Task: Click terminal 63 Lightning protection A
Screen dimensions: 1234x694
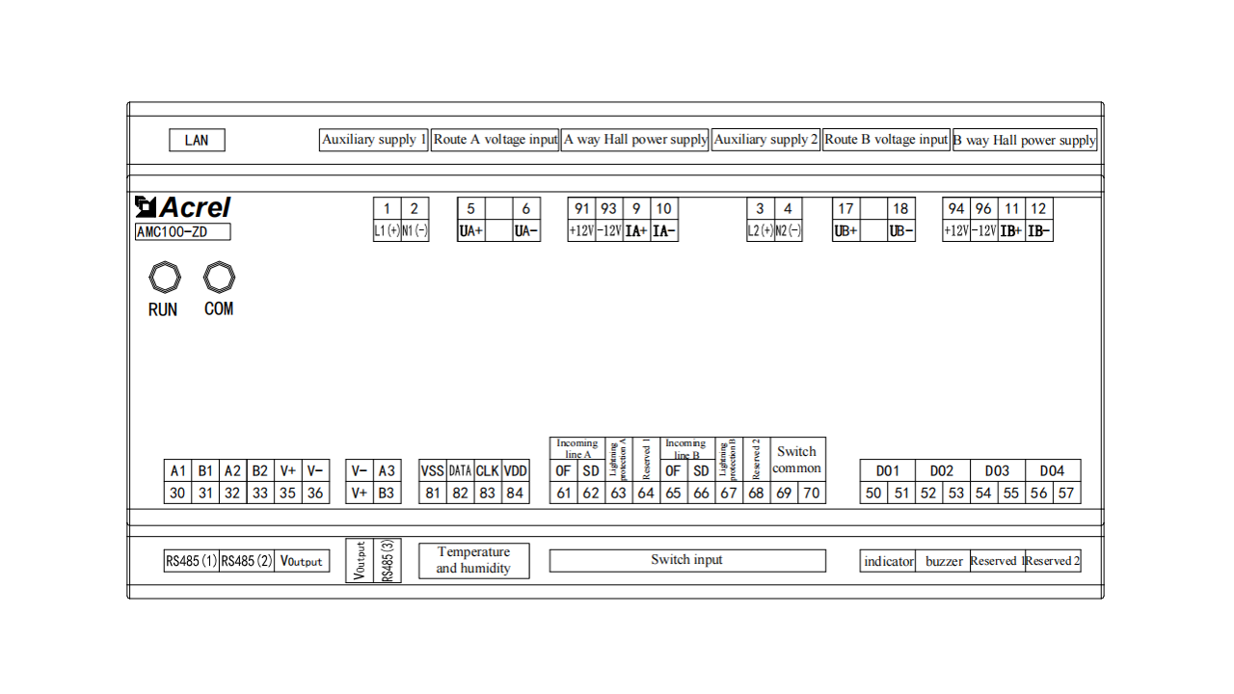Action: [x=619, y=470]
